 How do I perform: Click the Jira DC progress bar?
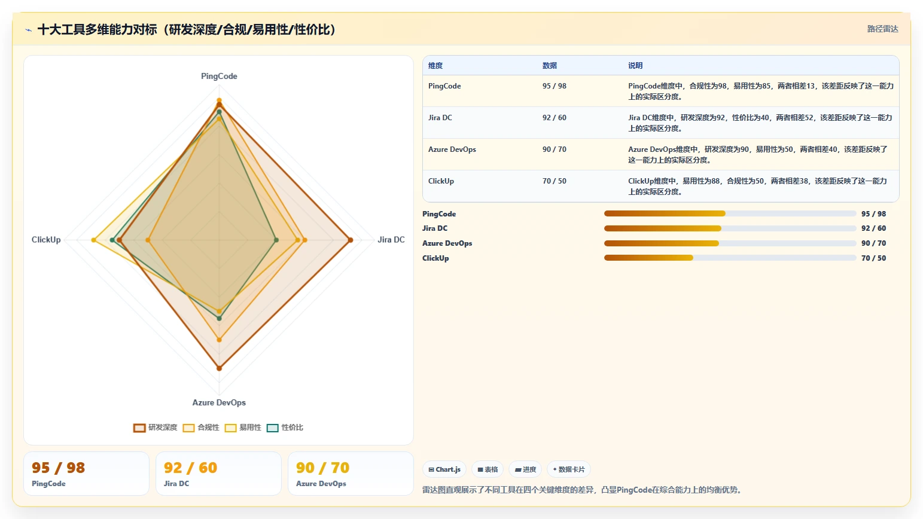[730, 228]
